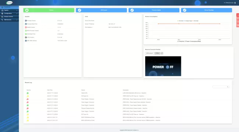
Task: Click the Remote Control window icon in sidebar
Action: 2,17
